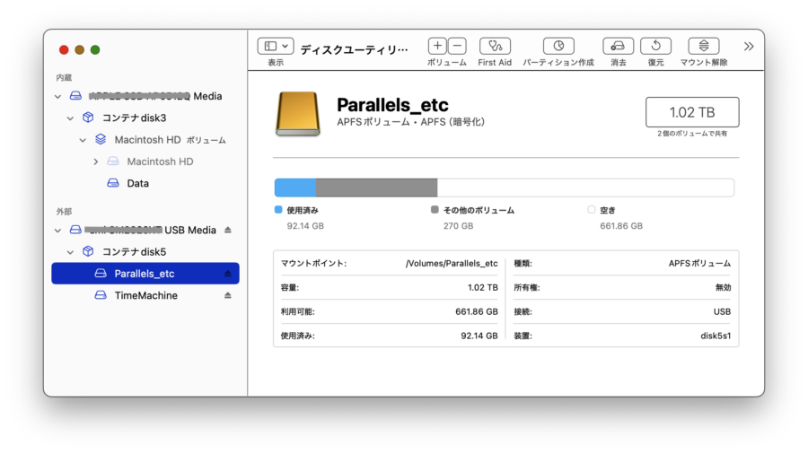This screenshot has width=808, height=454.
Task: Collapse the internal Media disk chevron
Action: tap(58, 96)
